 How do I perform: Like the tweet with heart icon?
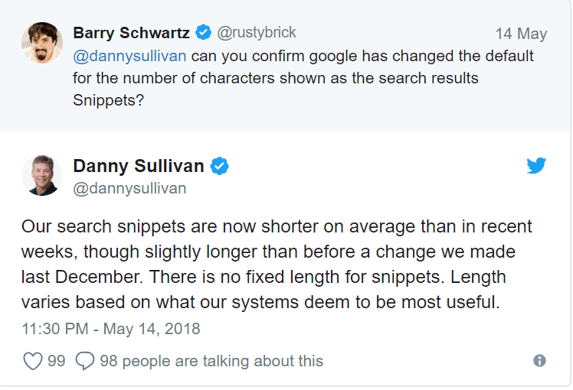(33, 361)
